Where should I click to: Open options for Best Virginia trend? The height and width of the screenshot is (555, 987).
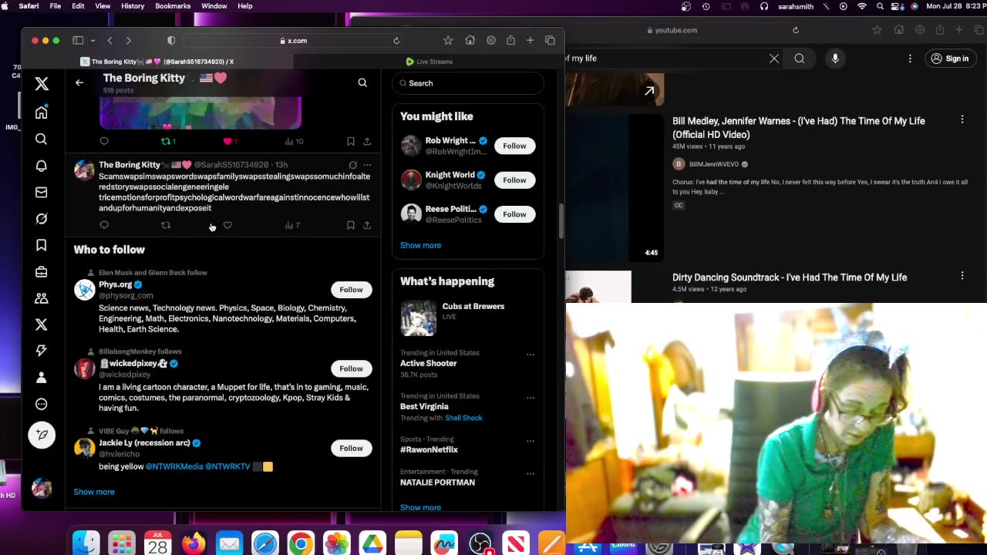[530, 398]
